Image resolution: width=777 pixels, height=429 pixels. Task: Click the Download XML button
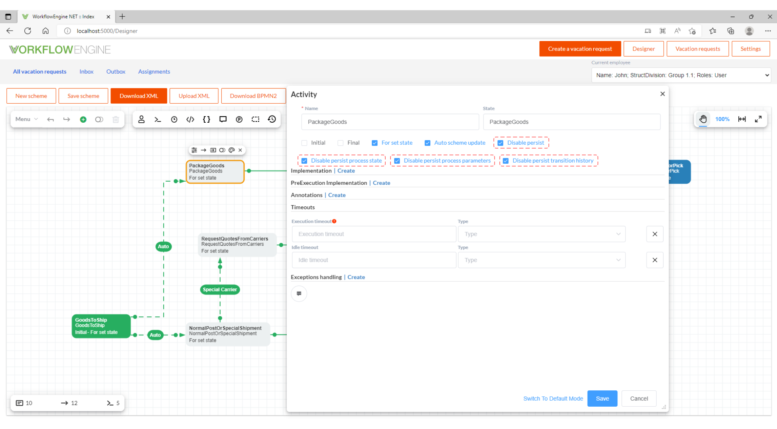tap(139, 96)
